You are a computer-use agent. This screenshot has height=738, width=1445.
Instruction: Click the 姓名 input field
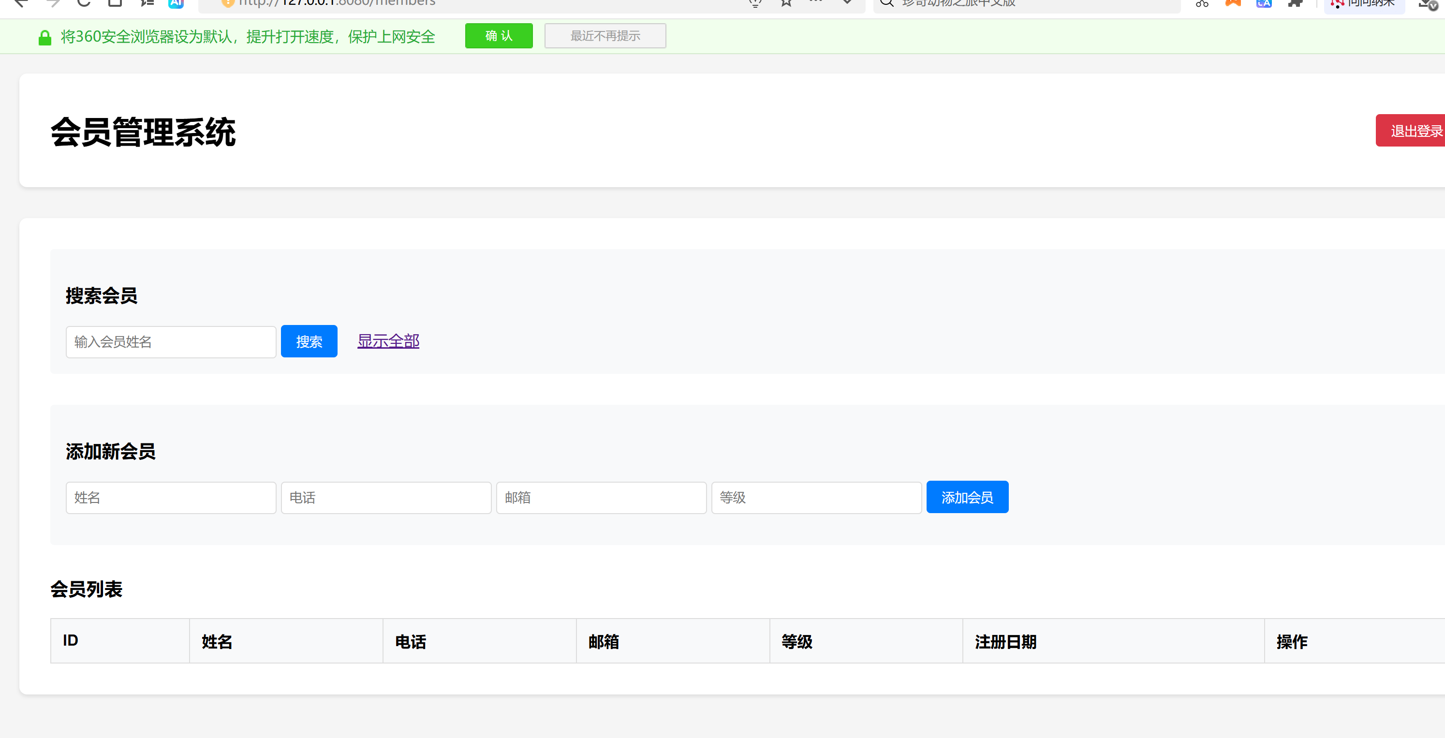(171, 498)
